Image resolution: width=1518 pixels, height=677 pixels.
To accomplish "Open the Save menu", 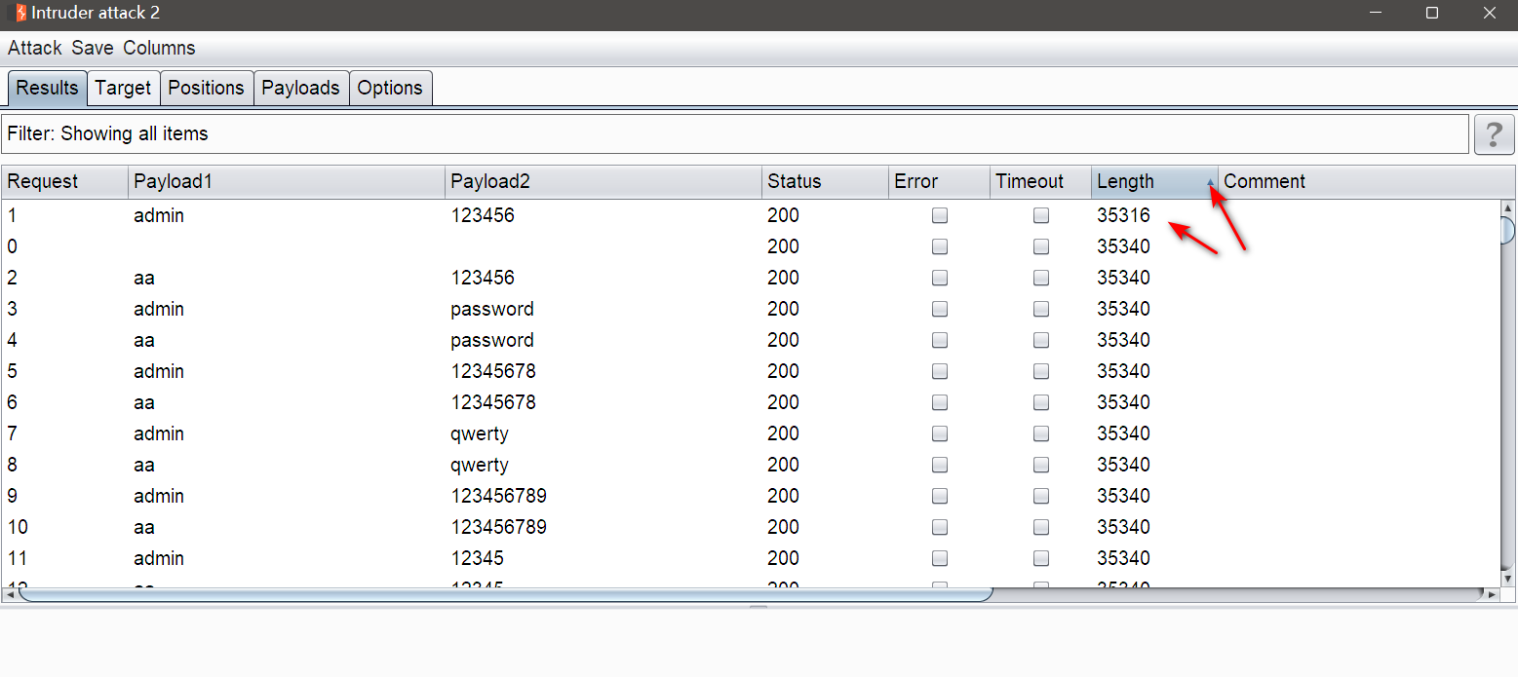I will tap(93, 48).
